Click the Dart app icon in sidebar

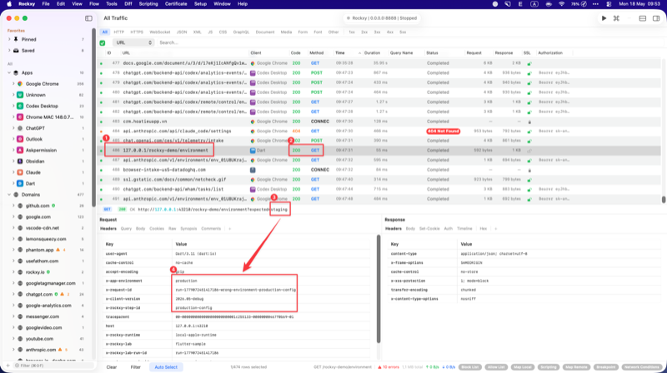(20, 183)
